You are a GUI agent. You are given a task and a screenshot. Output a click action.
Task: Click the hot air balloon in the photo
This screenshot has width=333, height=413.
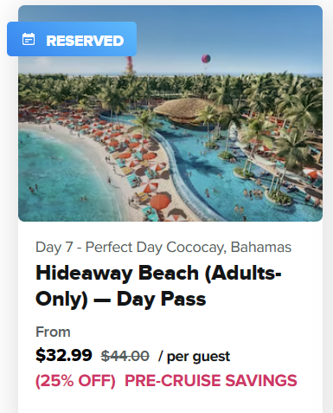pyautogui.click(x=206, y=59)
